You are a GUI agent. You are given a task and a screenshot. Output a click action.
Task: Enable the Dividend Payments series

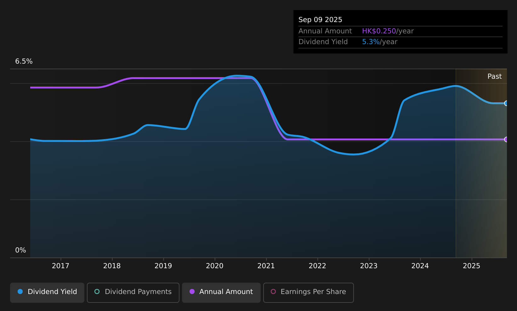point(133,292)
